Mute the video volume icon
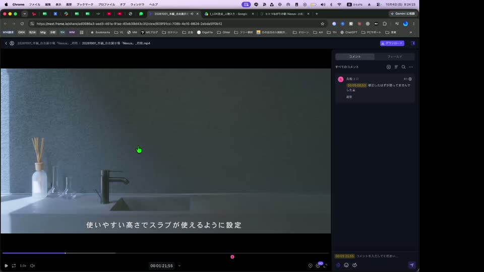 [x=32, y=265]
